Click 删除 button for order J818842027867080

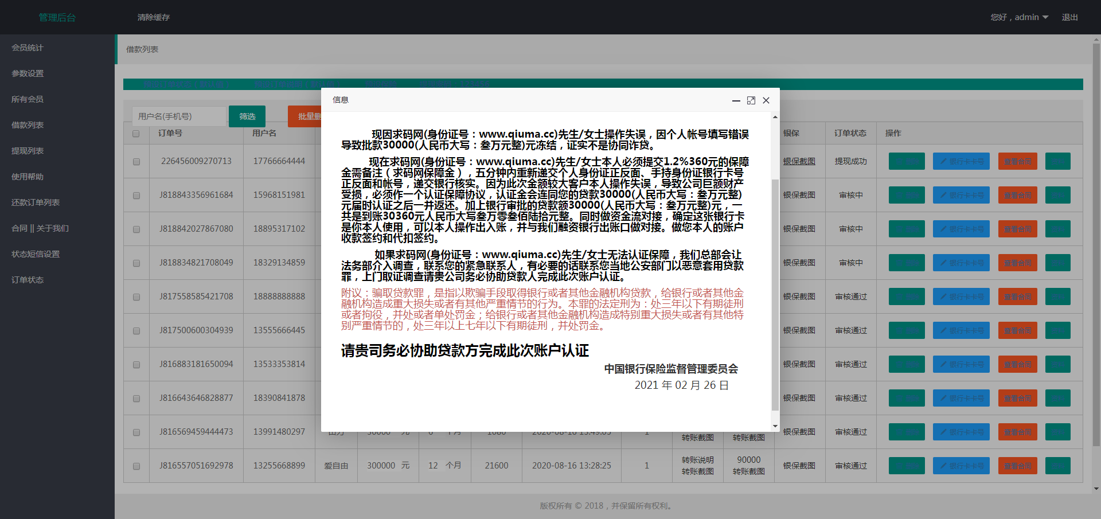pos(907,229)
